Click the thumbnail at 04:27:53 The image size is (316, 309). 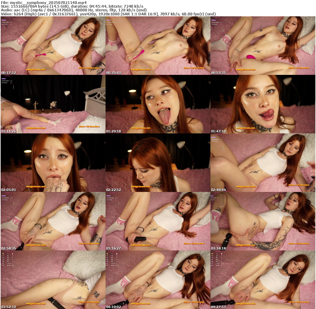263,280
